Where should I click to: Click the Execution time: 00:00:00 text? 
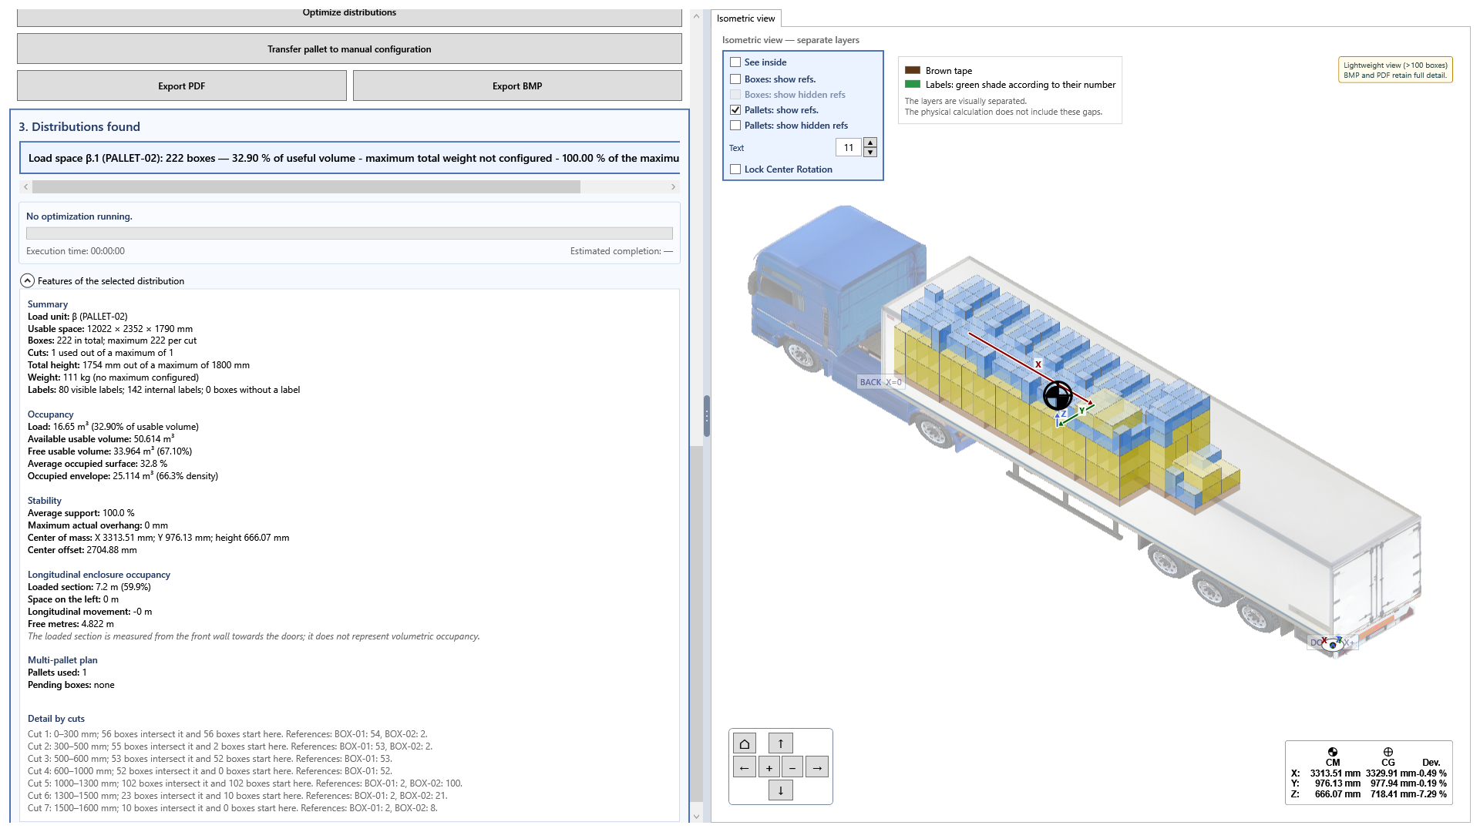tap(76, 251)
